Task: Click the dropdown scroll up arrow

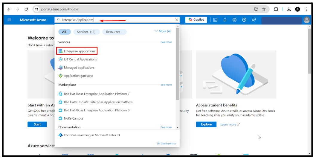Action: [x=178, y=26]
